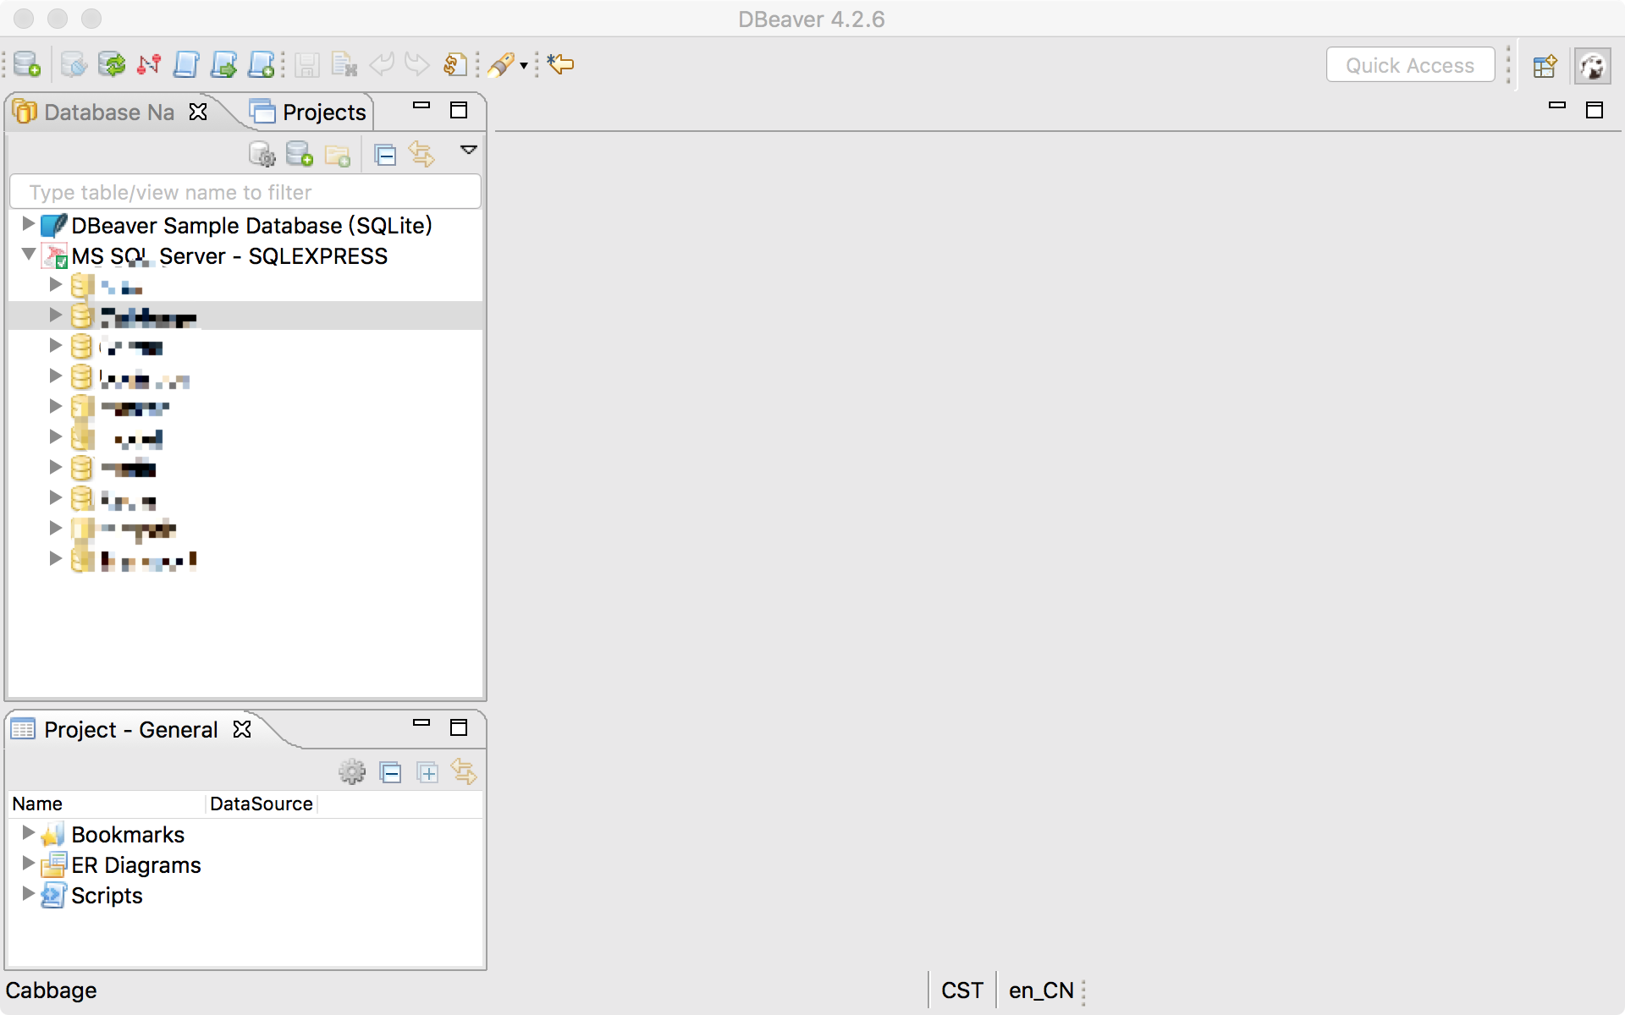This screenshot has height=1015, width=1625.
Task: Click Project panel's configure gear icon
Action: pyautogui.click(x=352, y=771)
